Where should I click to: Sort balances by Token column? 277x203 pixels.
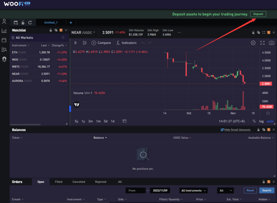coord(17,138)
